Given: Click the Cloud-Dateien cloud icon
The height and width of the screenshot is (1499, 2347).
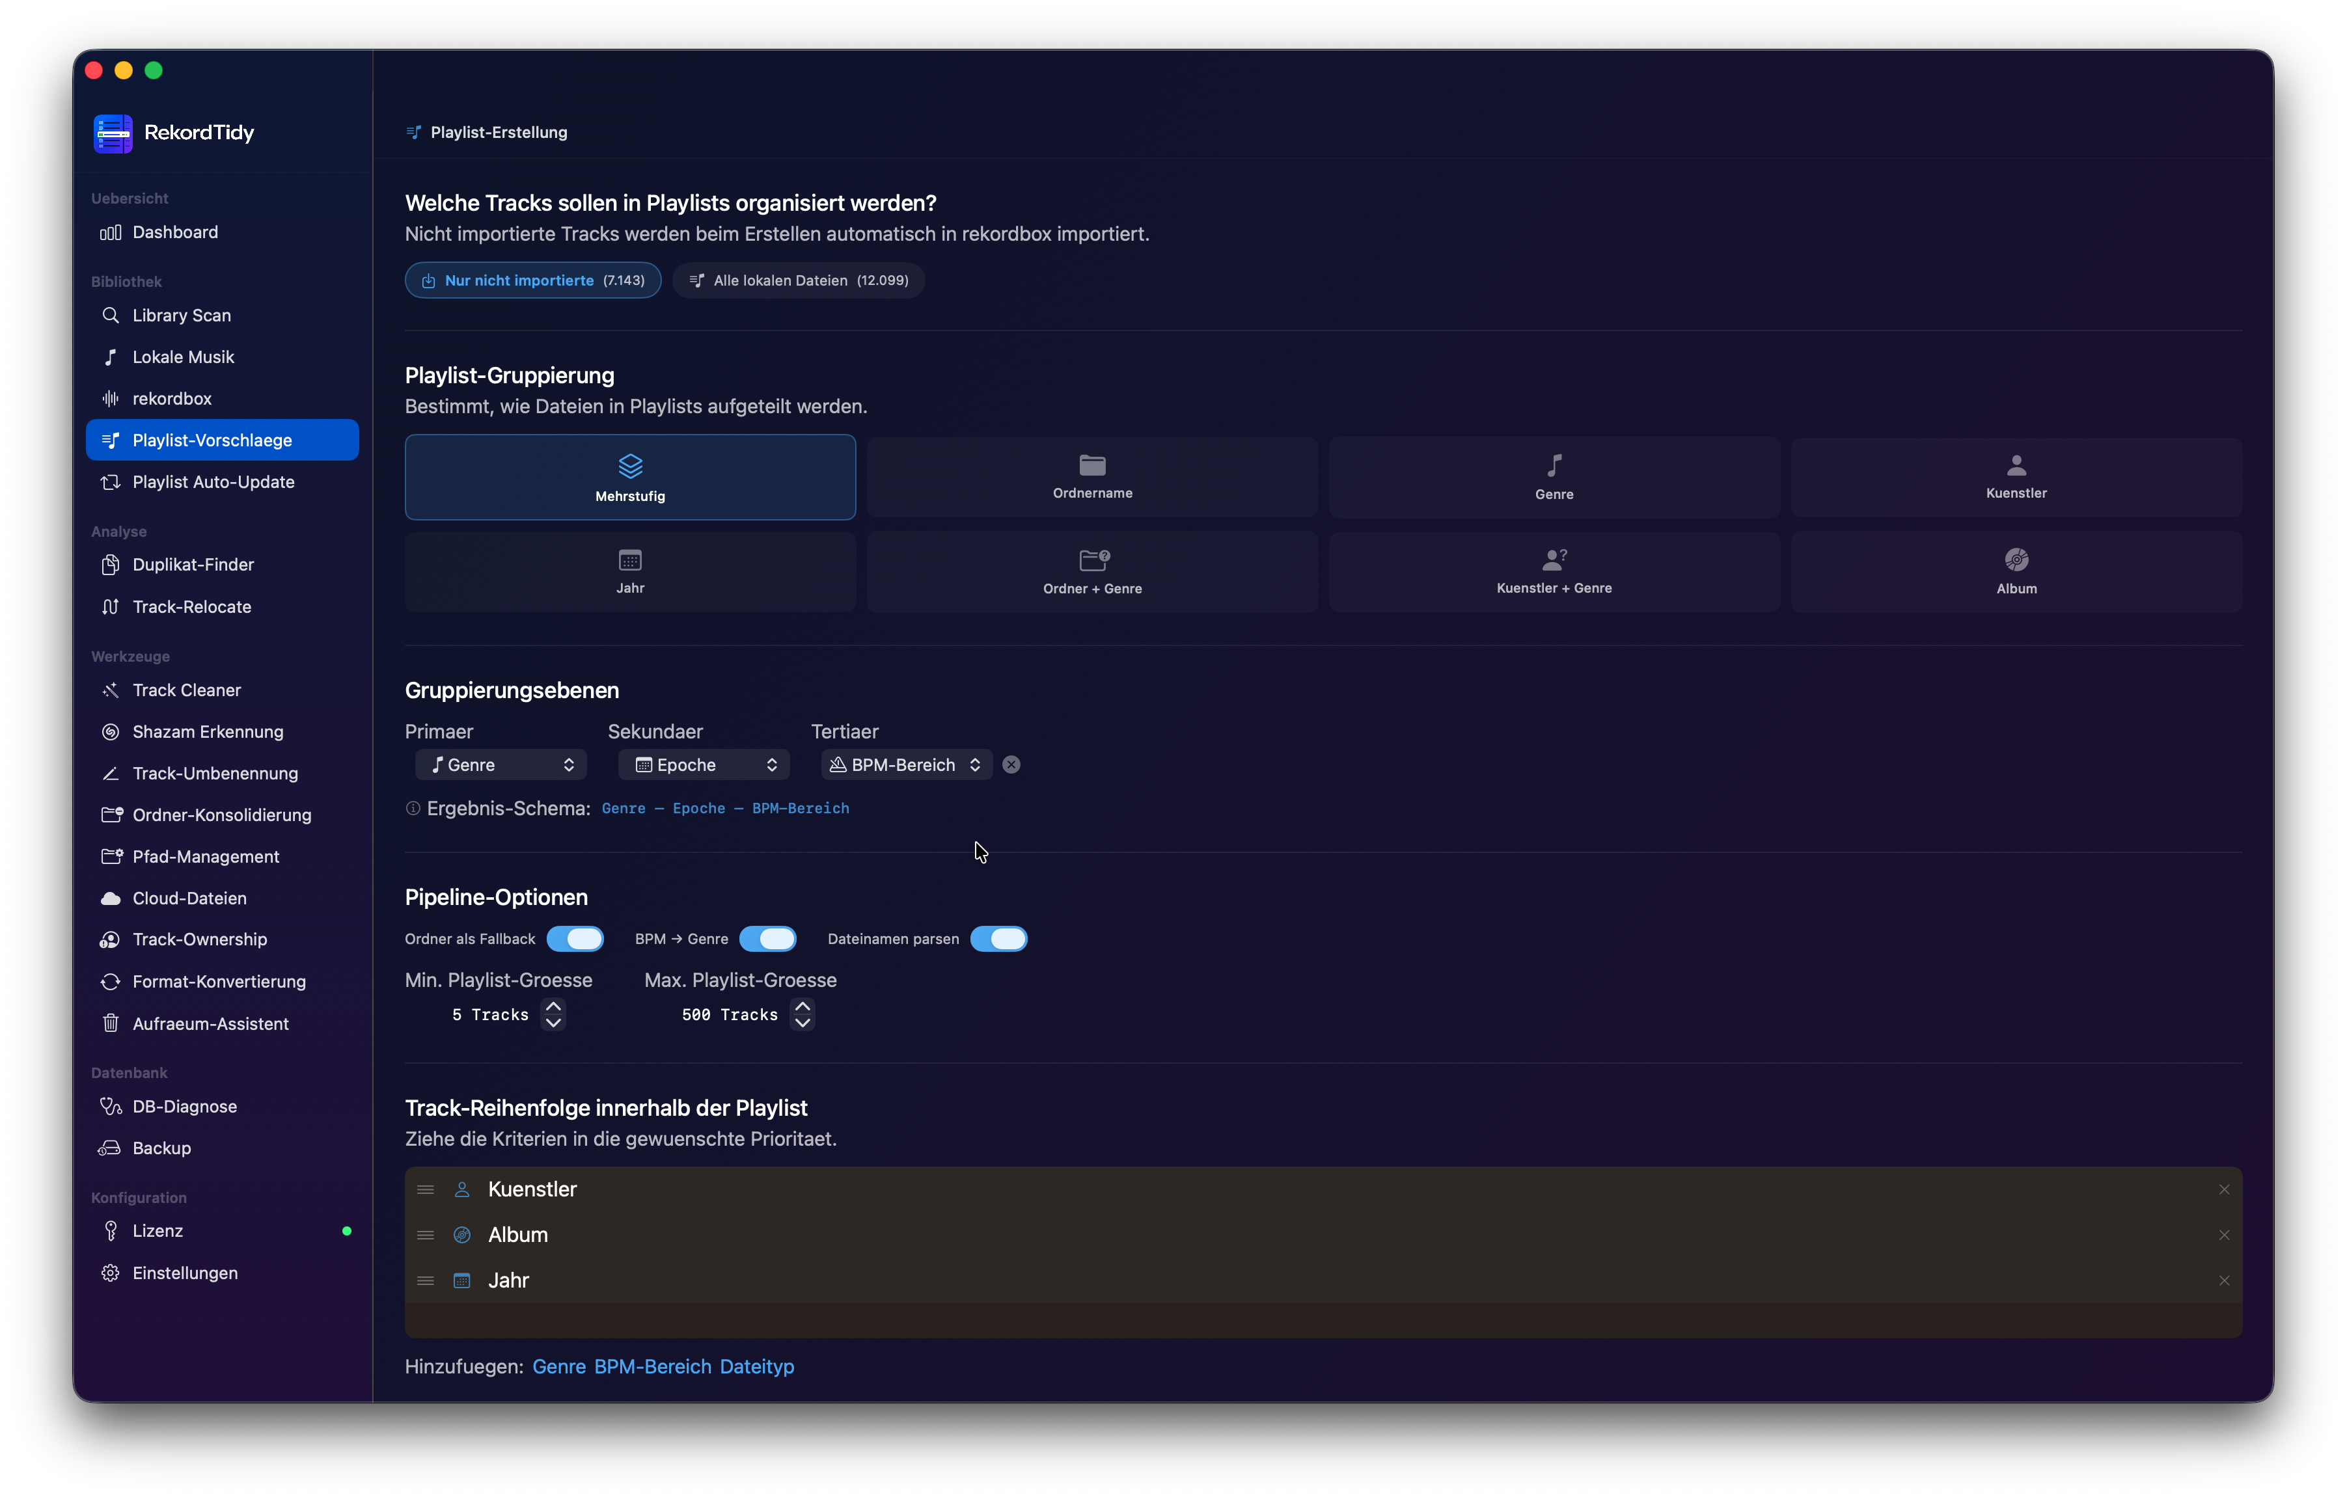Looking at the screenshot, I should click(111, 898).
